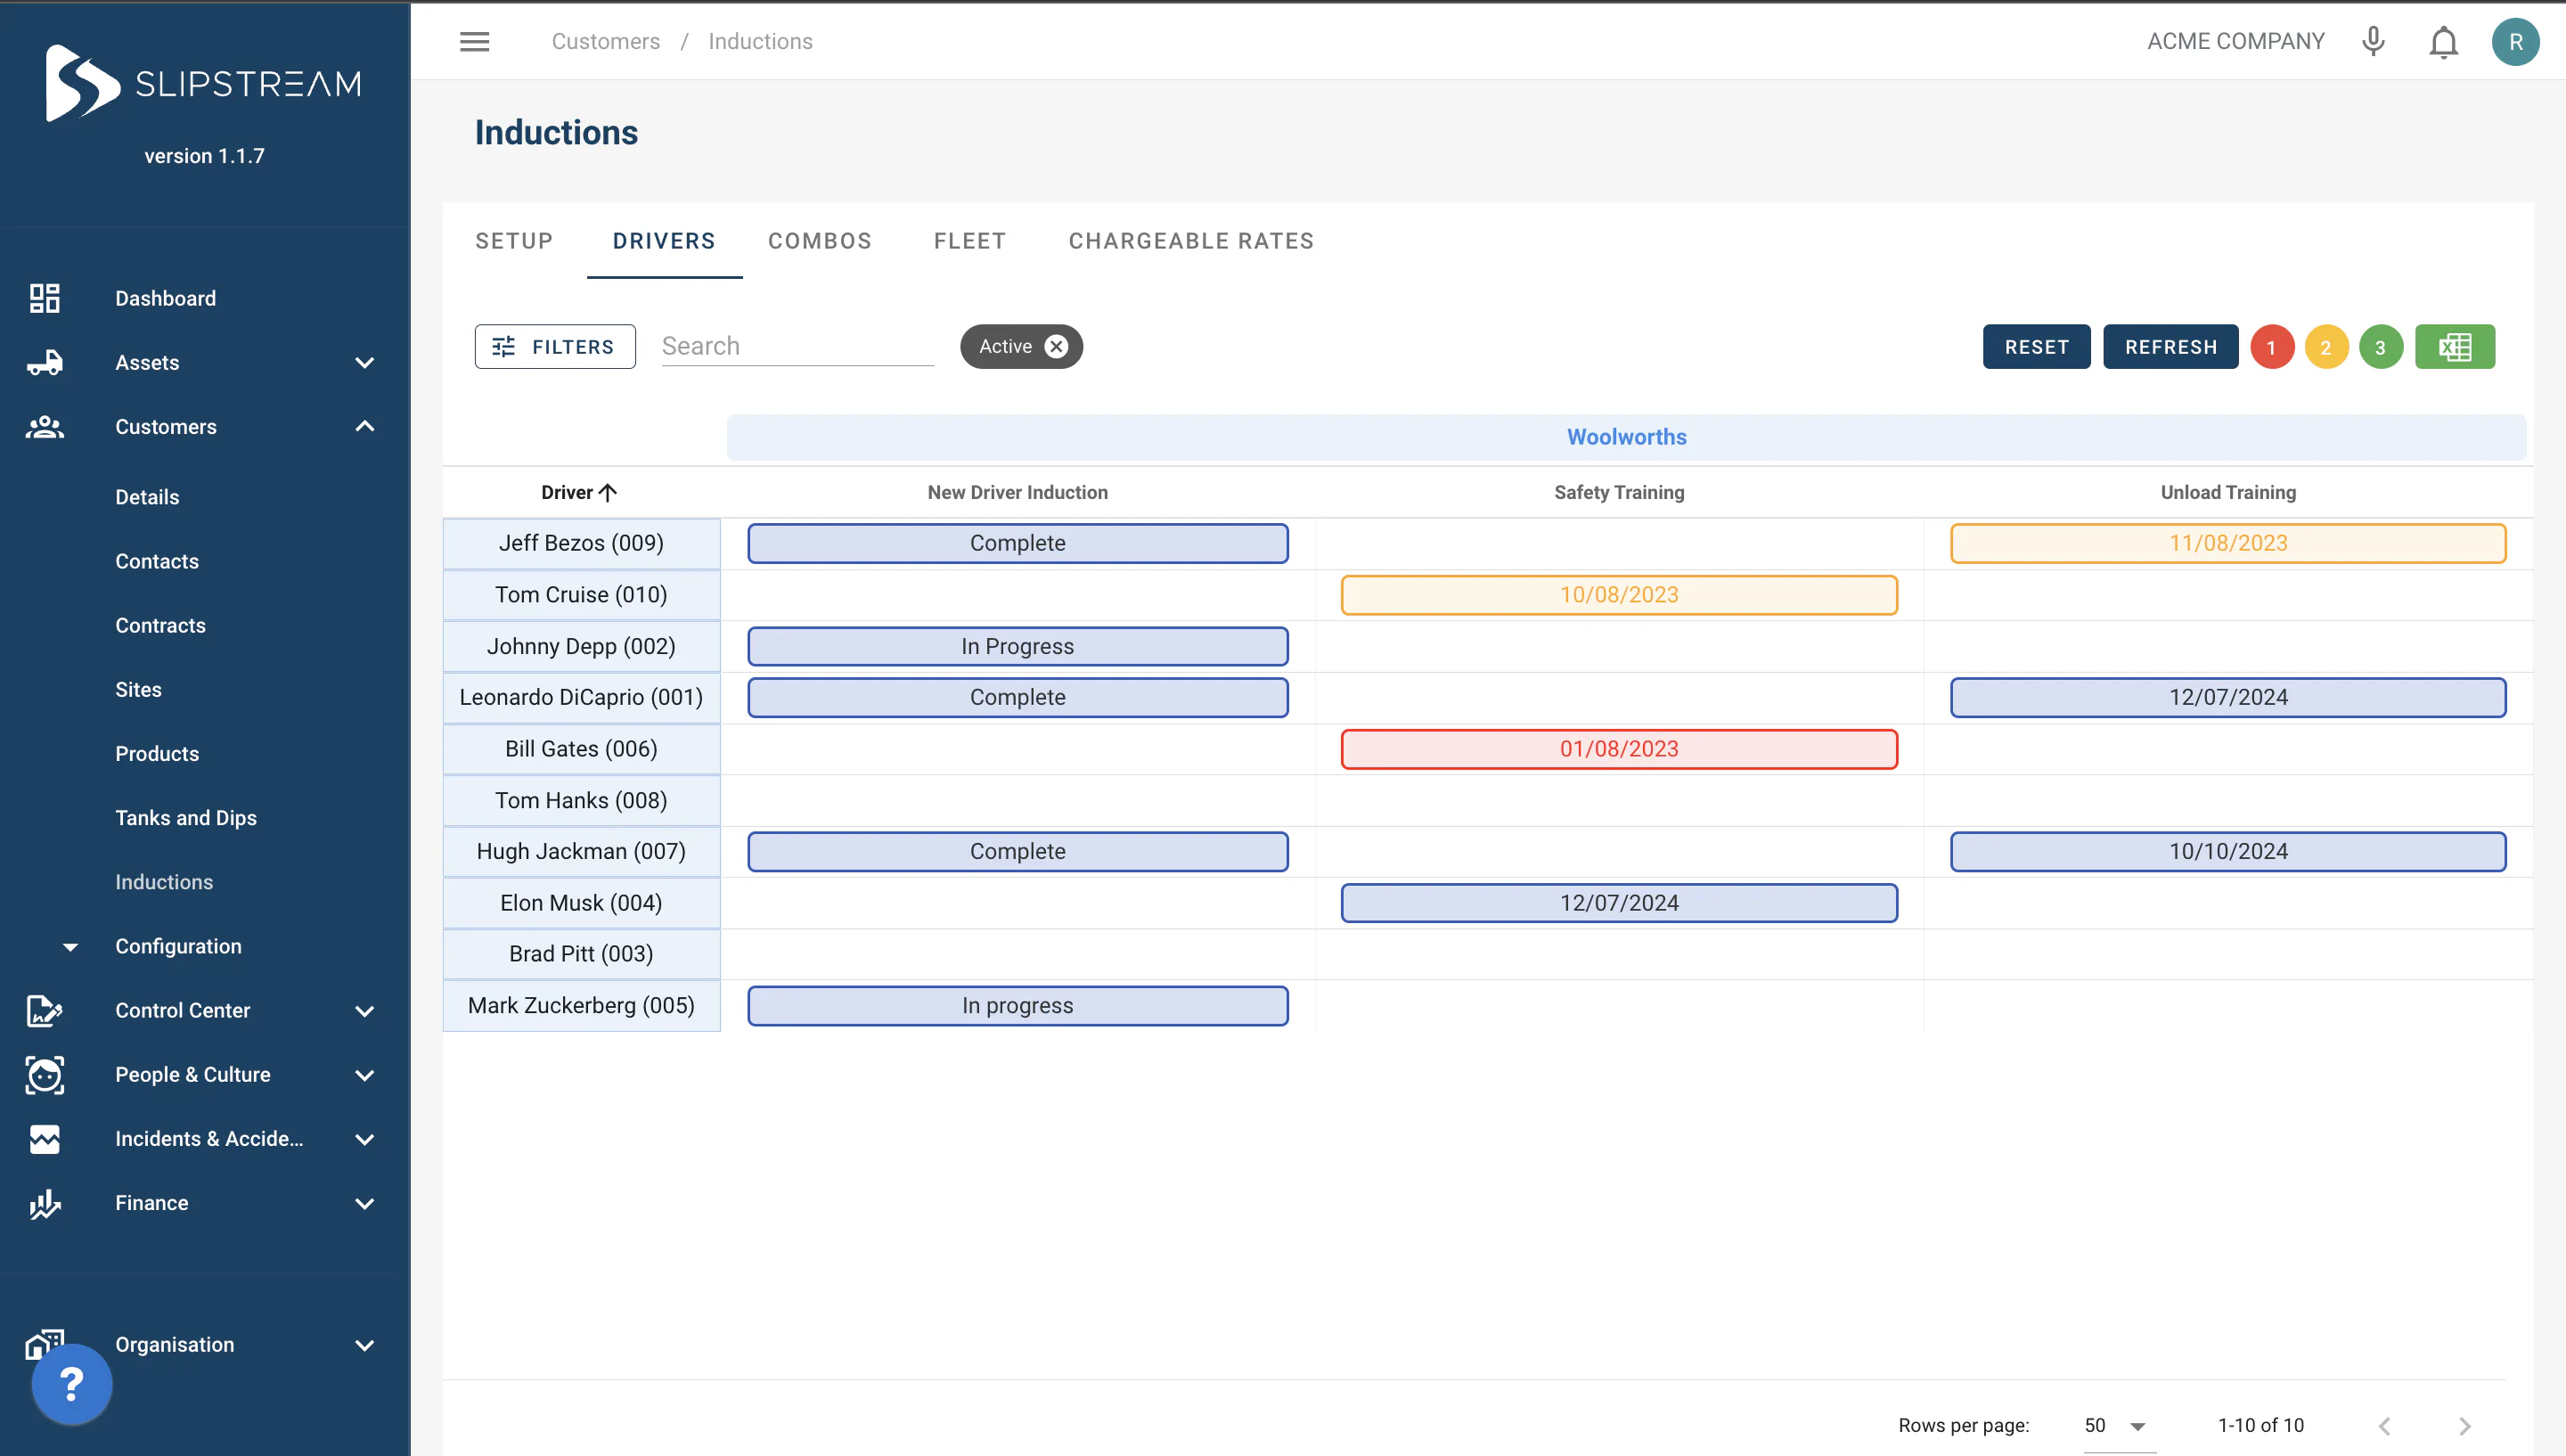The height and width of the screenshot is (1456, 2566).
Task: Toggle red status filter 1
Action: pos(2271,347)
